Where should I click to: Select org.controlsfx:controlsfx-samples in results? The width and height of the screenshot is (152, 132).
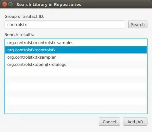coord(76,43)
